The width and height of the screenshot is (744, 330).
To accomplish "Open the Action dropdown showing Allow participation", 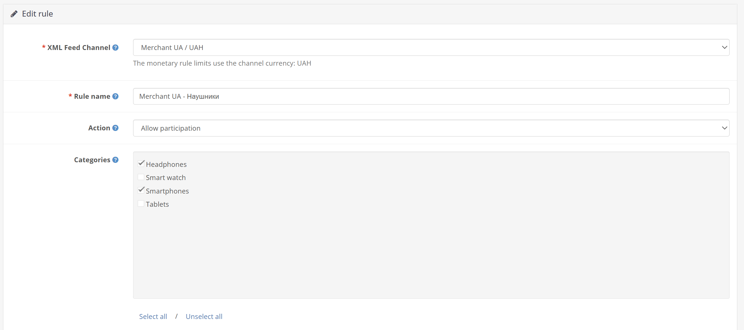I will [x=431, y=128].
